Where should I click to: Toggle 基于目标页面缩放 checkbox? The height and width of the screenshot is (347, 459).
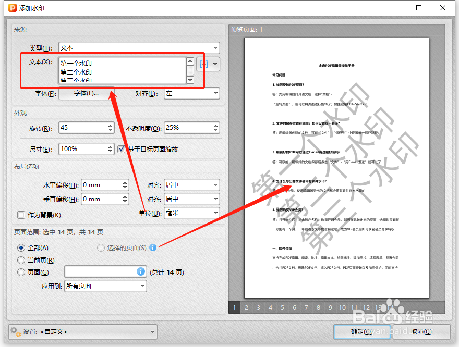coord(122,149)
